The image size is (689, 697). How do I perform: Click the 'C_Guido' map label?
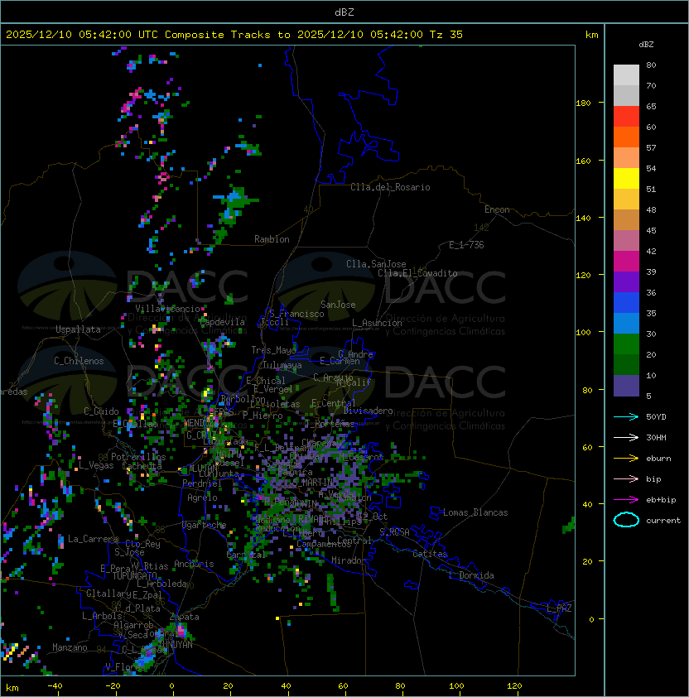point(101,411)
